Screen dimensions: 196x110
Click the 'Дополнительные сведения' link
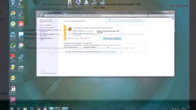pyautogui.click(x=108, y=52)
